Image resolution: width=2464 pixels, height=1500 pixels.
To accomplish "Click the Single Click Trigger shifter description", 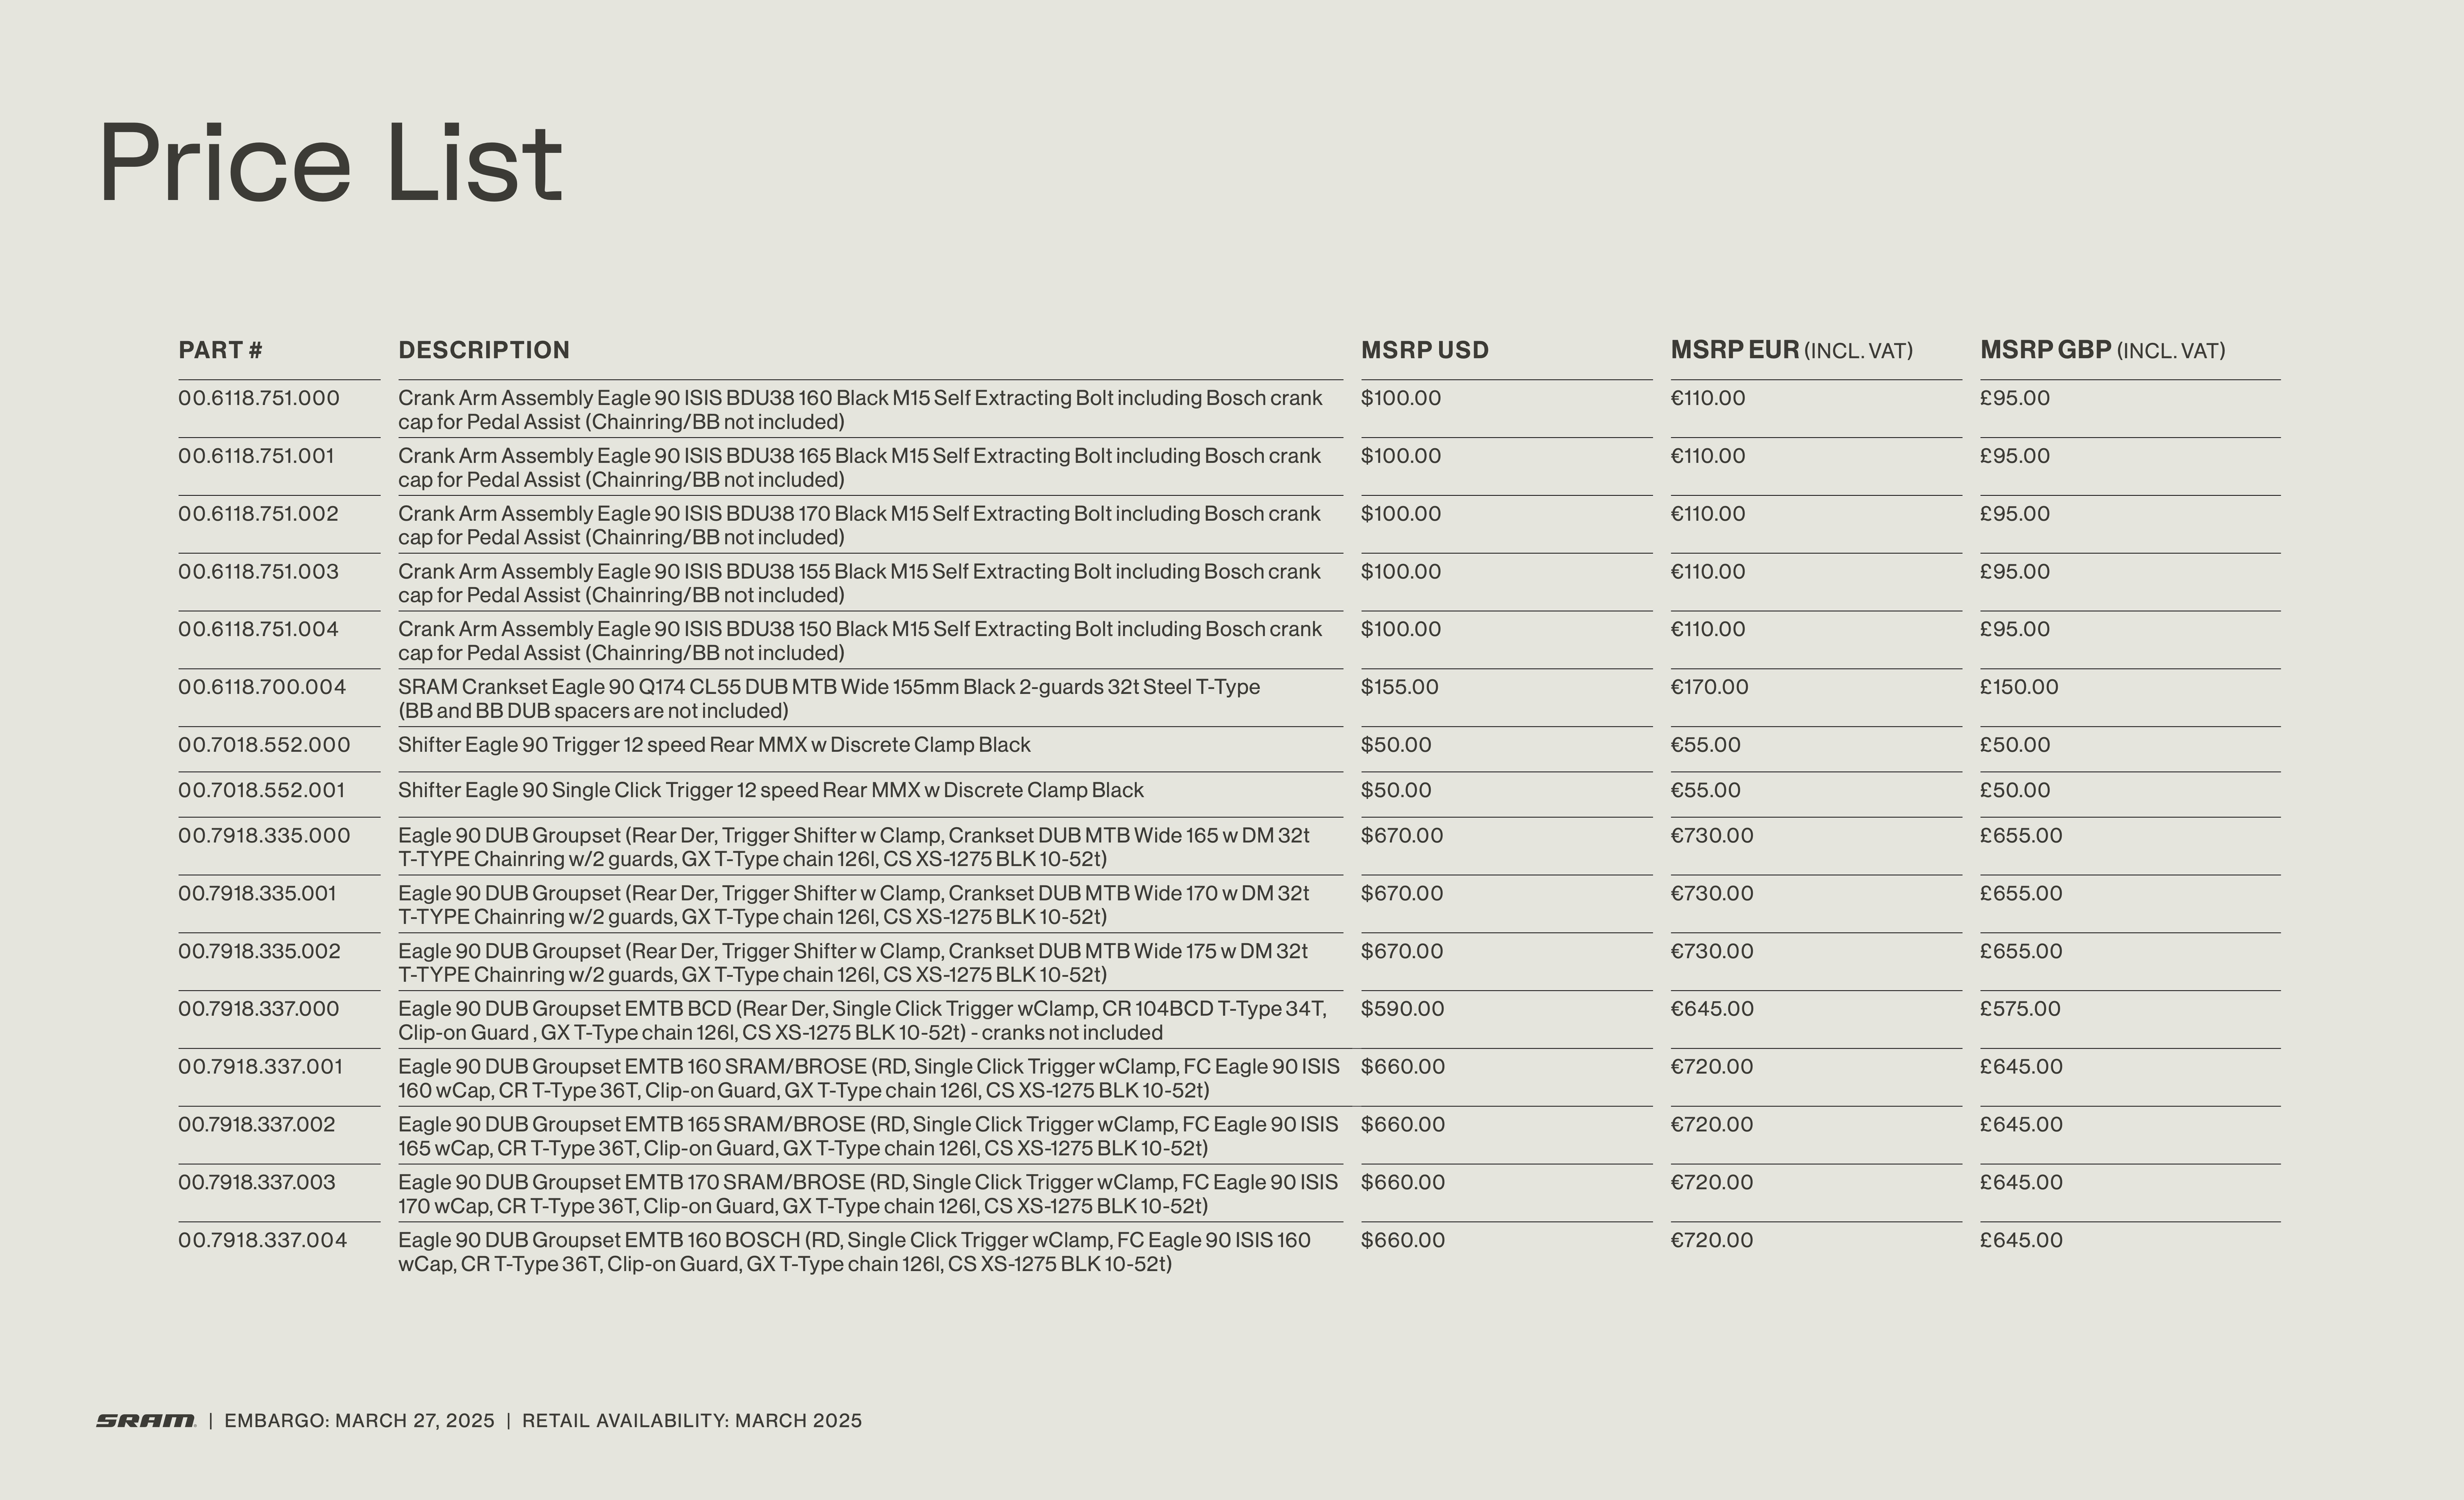I will [771, 790].
